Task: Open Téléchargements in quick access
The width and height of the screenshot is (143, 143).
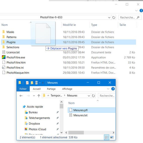Action: click(39, 118)
